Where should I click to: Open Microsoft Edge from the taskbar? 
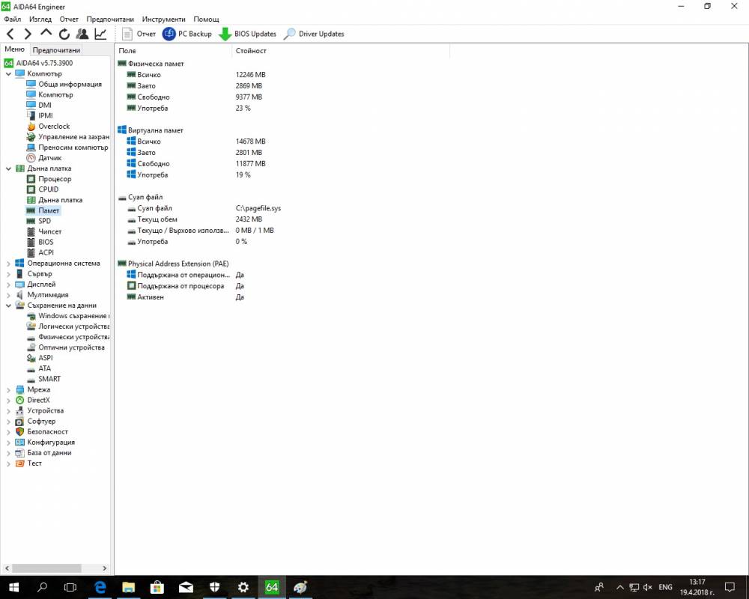100,587
